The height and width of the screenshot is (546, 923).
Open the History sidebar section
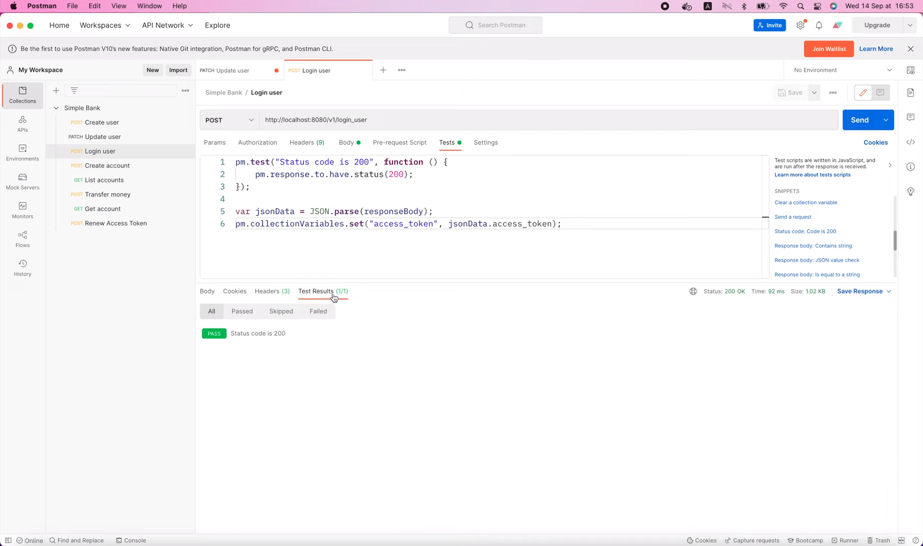pyautogui.click(x=22, y=268)
